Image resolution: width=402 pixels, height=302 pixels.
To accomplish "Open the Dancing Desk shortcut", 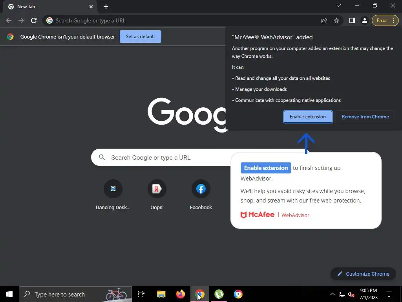I will pyautogui.click(x=113, y=195).
